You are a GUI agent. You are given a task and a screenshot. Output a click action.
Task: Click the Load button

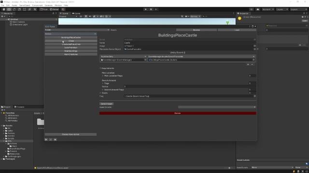[x=237, y=30]
